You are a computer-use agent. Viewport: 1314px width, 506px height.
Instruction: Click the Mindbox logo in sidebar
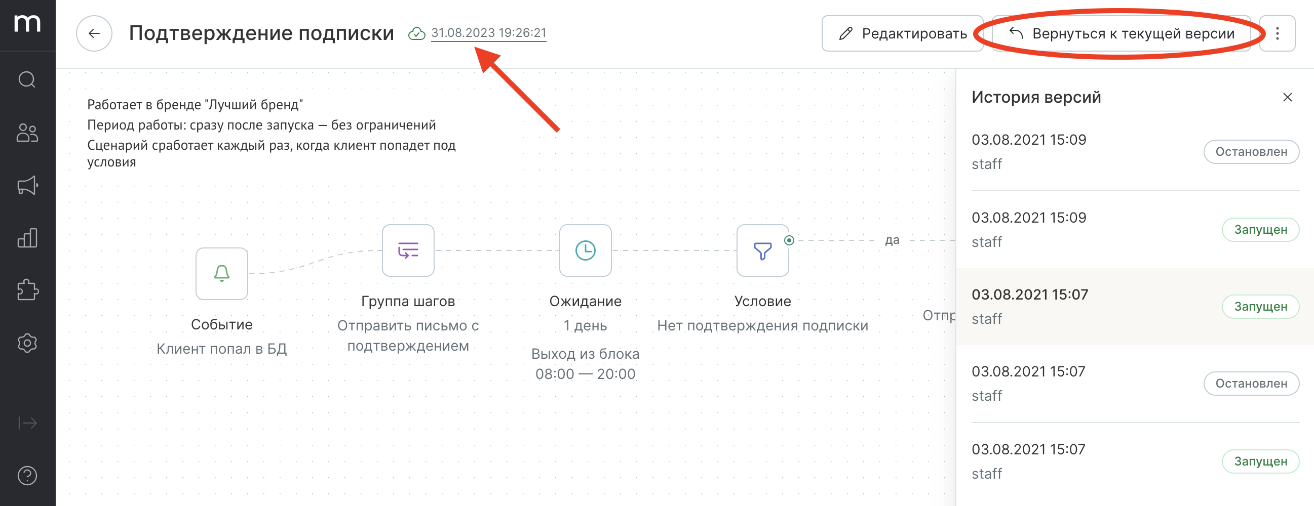tap(27, 23)
